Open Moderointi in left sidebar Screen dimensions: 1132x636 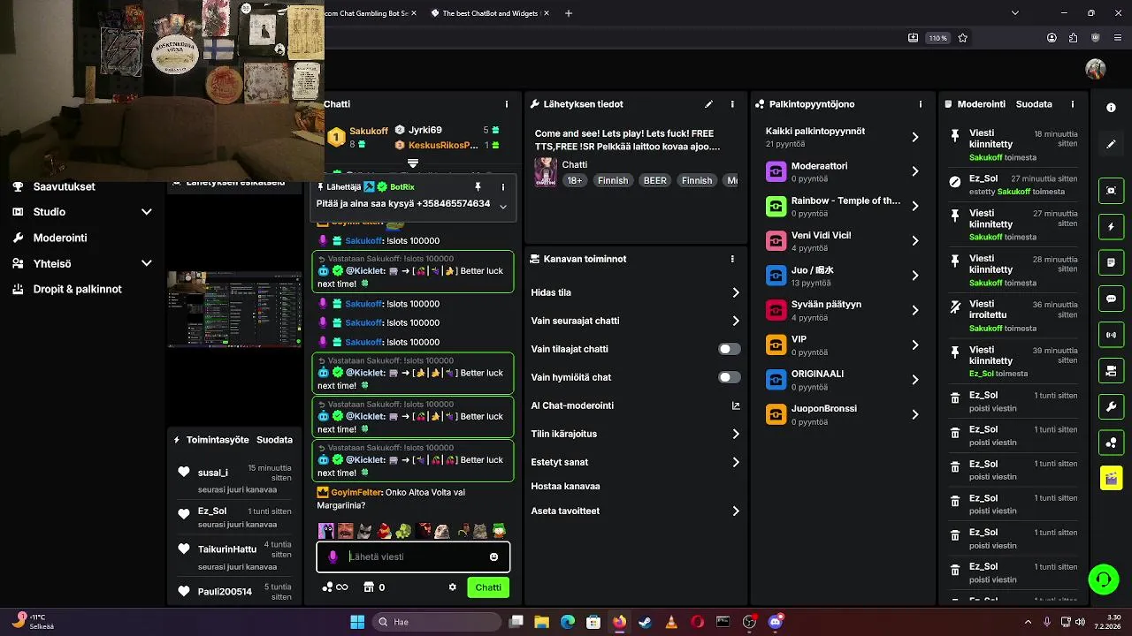coord(60,238)
